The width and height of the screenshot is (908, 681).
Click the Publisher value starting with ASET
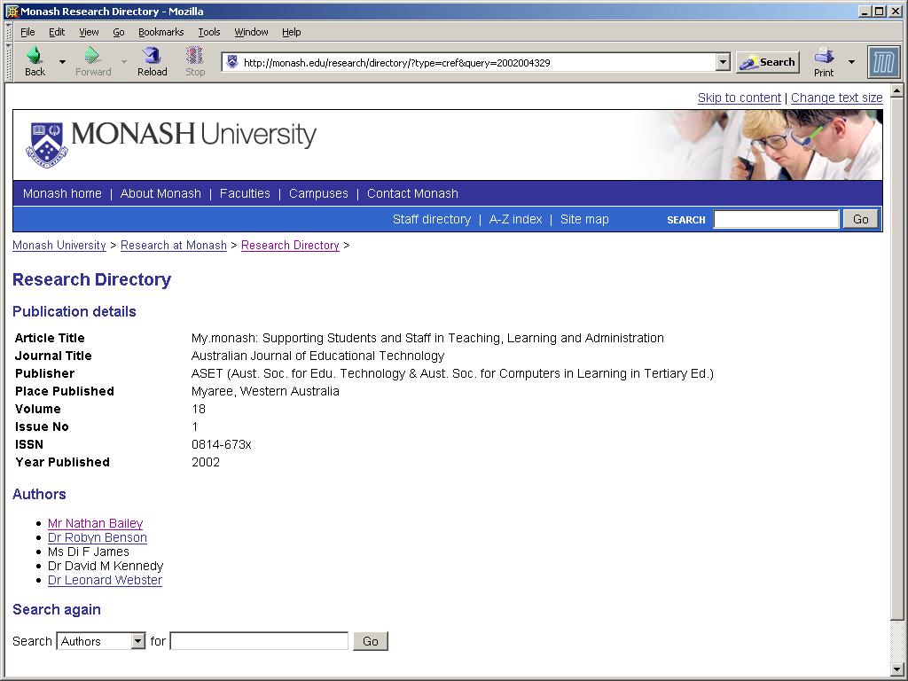[452, 373]
